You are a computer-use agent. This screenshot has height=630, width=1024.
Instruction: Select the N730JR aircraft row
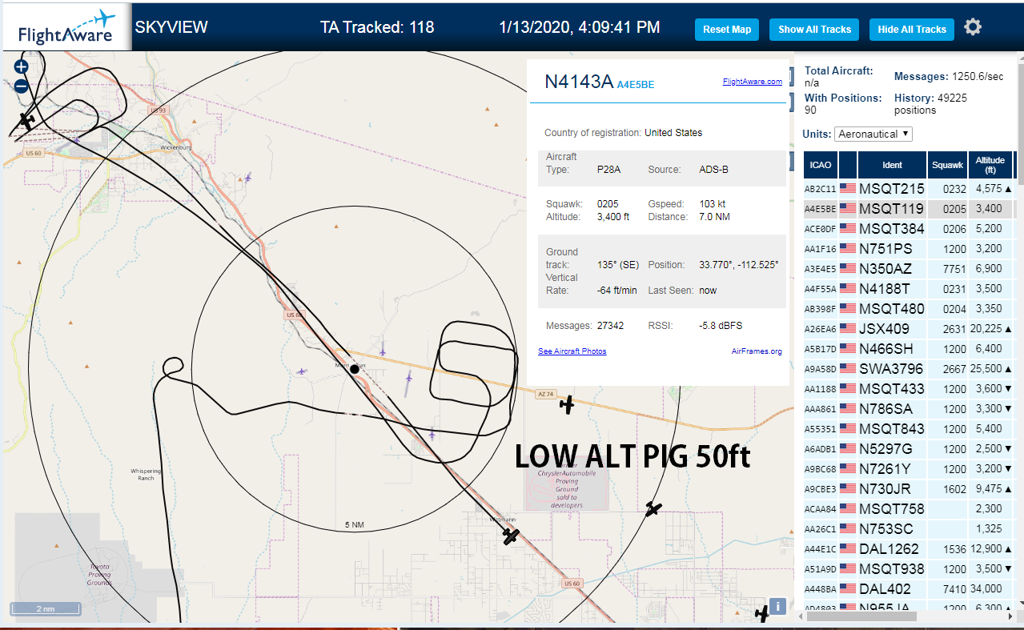[910, 489]
